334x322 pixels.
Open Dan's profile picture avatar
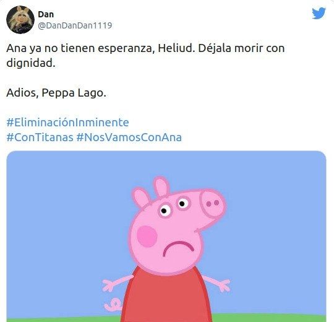(20, 20)
